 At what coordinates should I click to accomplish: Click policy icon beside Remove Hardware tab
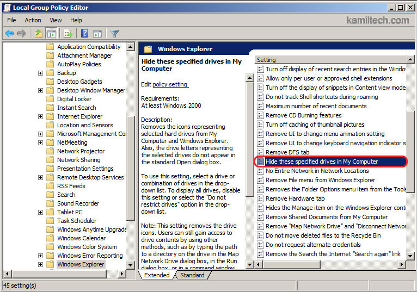pyautogui.click(x=260, y=198)
